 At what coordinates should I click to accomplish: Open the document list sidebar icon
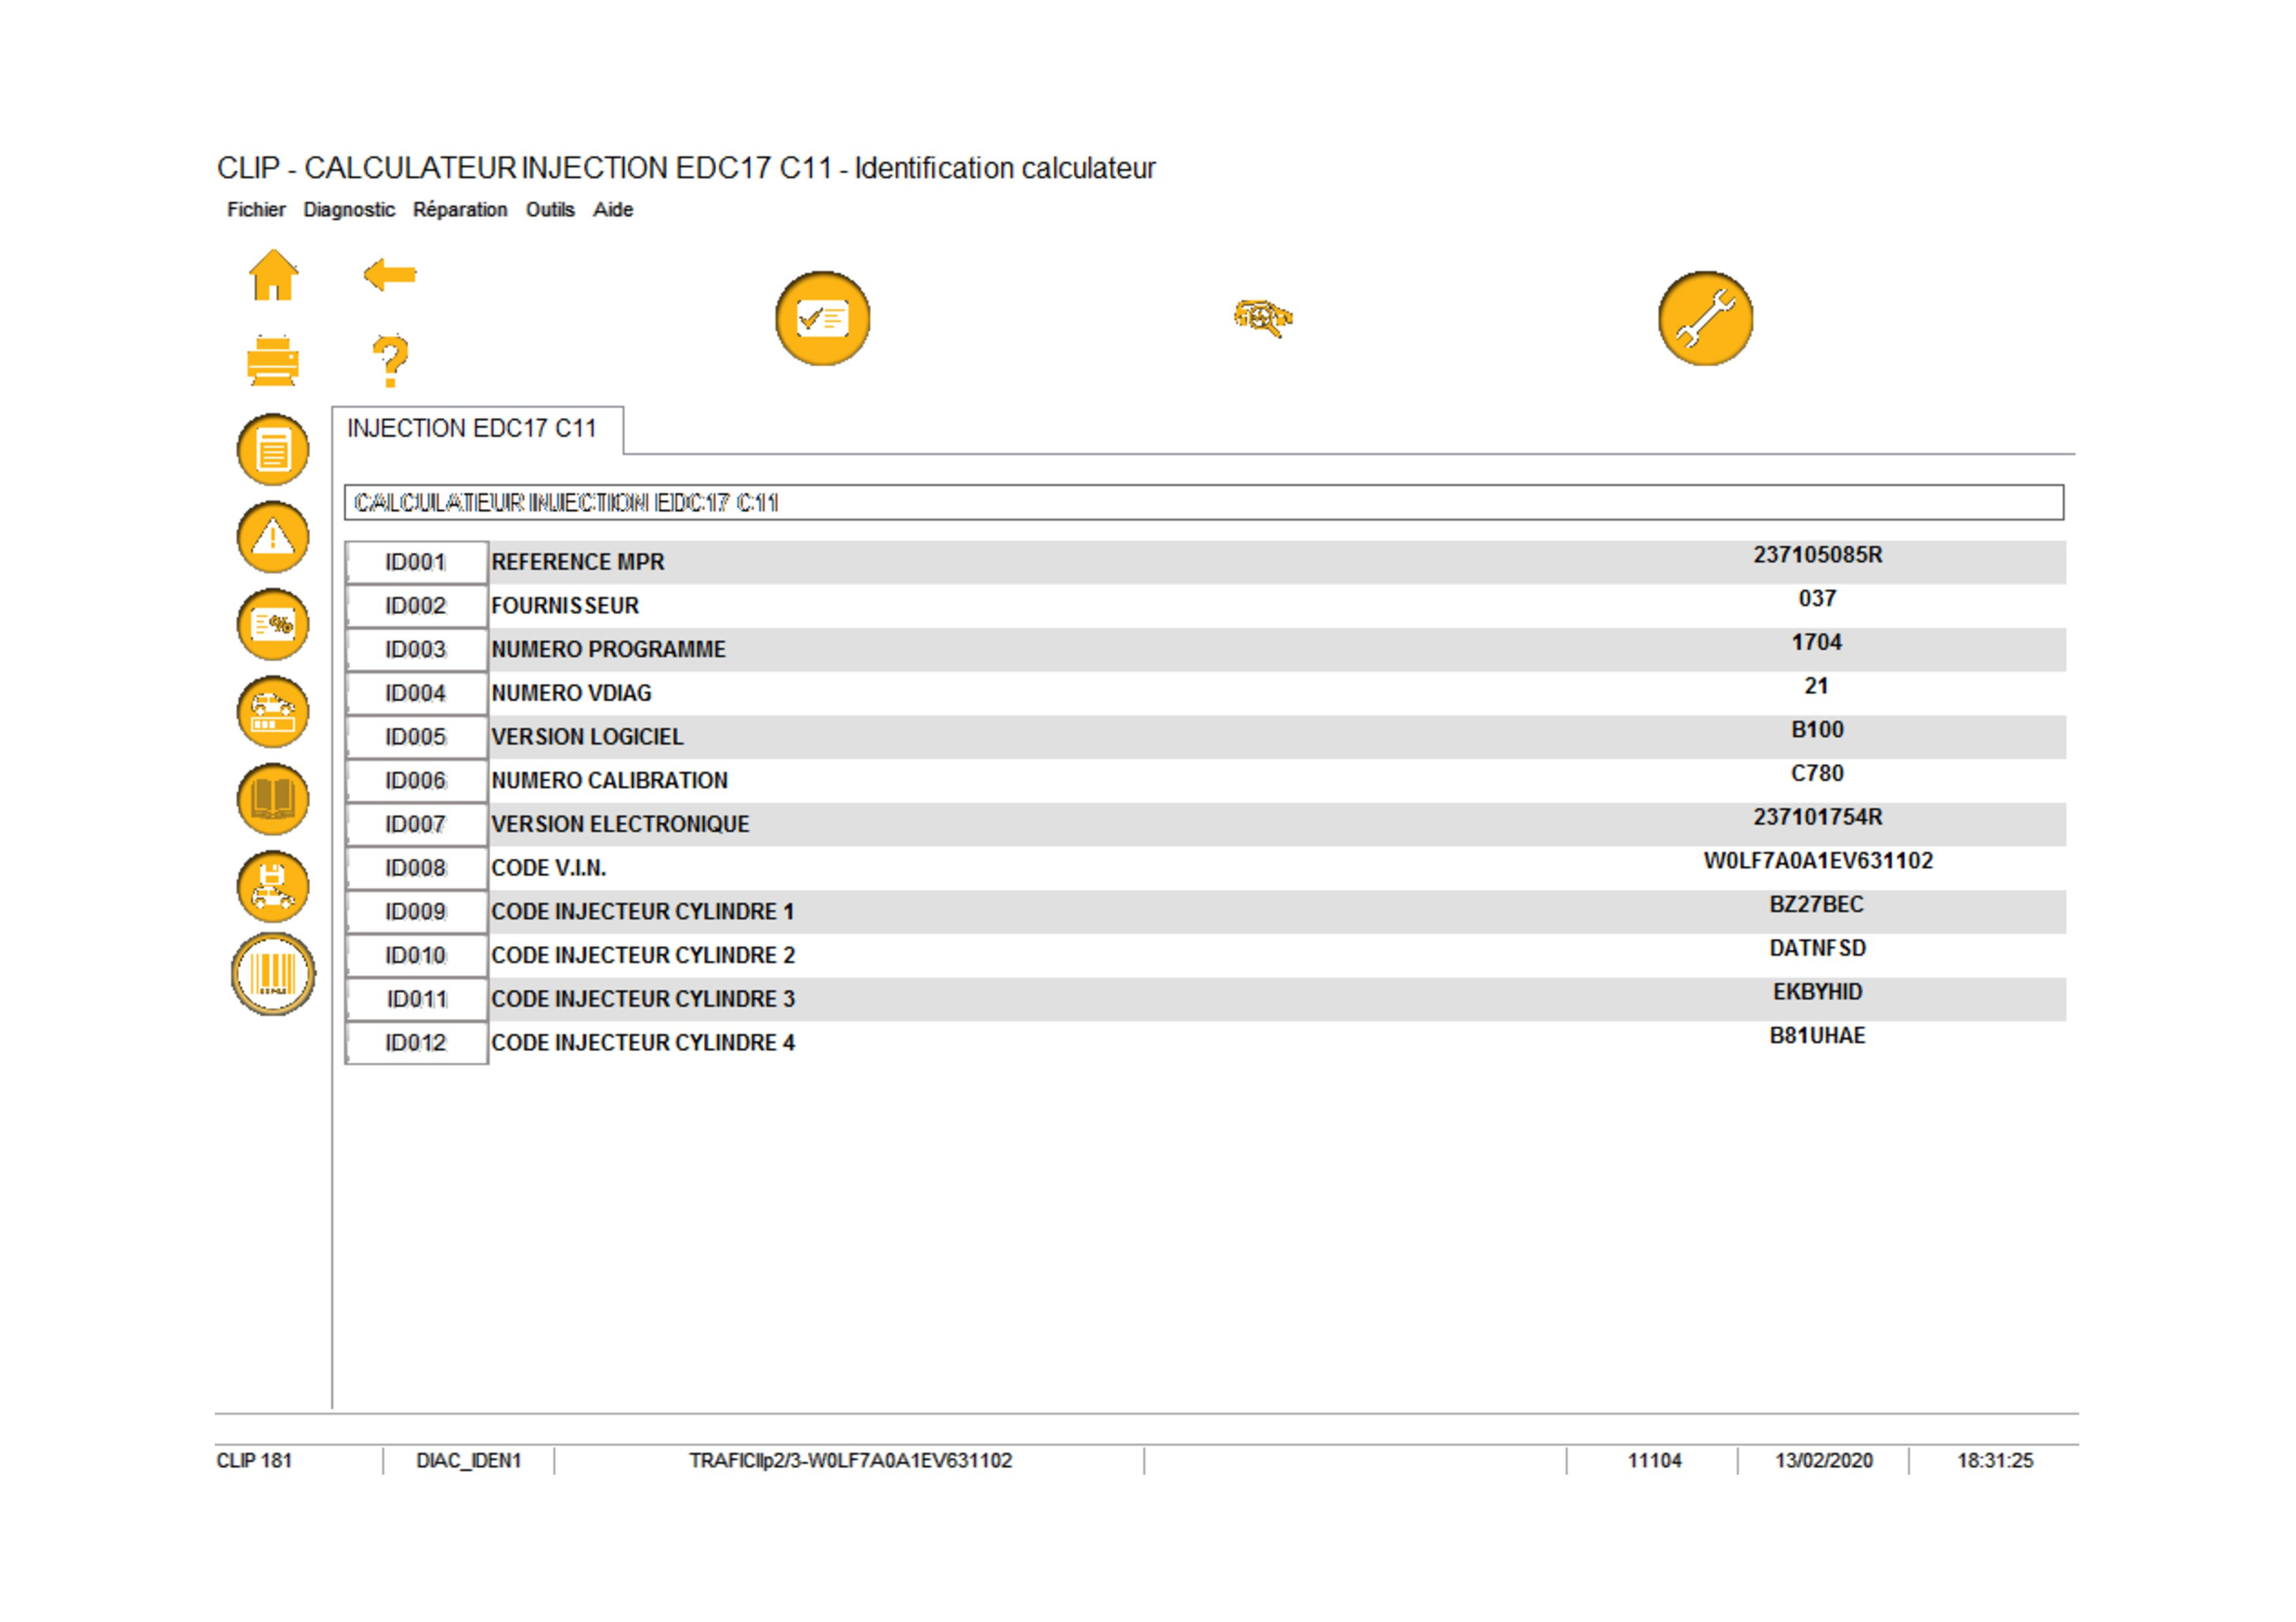pos(273,450)
